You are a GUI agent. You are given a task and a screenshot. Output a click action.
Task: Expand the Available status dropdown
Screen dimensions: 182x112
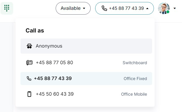(x=73, y=8)
